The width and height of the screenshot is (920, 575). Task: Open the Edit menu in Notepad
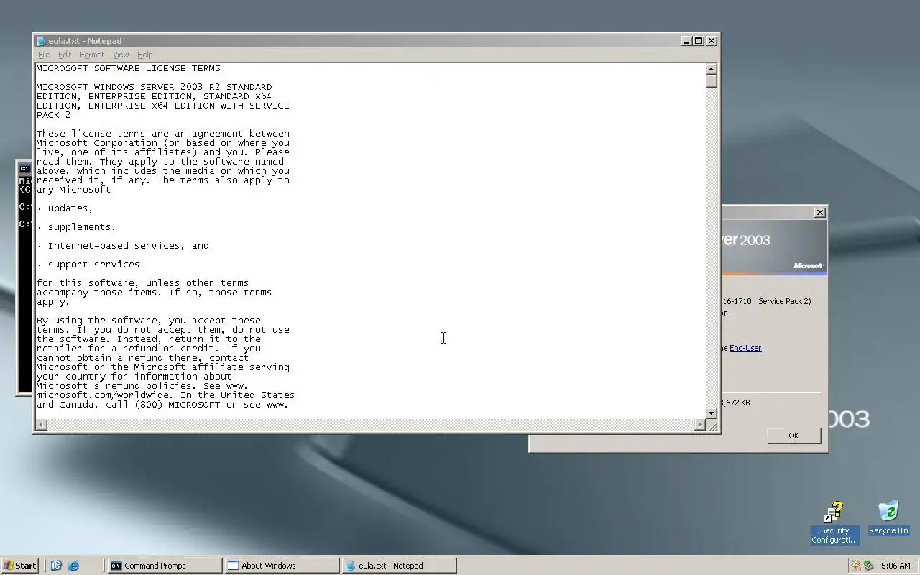pyautogui.click(x=65, y=55)
